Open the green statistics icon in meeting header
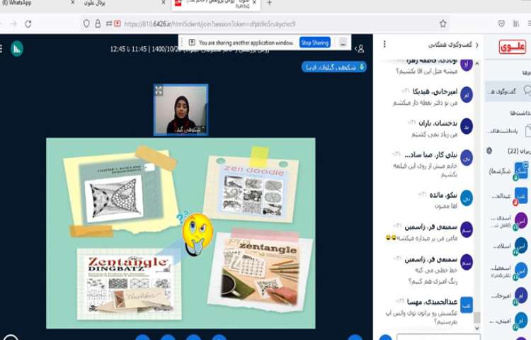The image size is (531, 340). point(16,49)
